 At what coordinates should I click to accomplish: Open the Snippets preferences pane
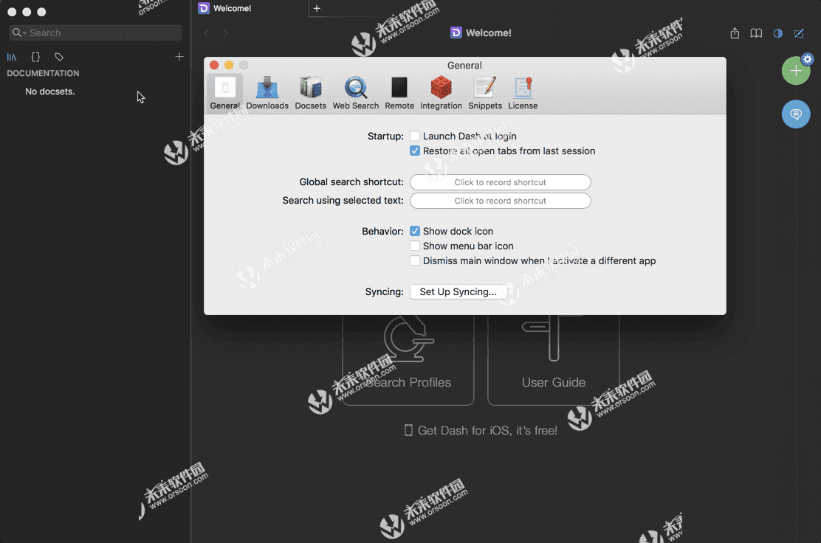pos(485,93)
